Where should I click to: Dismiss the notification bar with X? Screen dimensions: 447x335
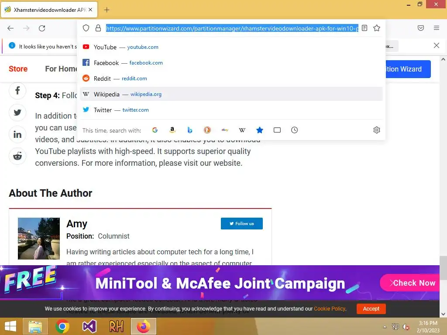pos(437,45)
